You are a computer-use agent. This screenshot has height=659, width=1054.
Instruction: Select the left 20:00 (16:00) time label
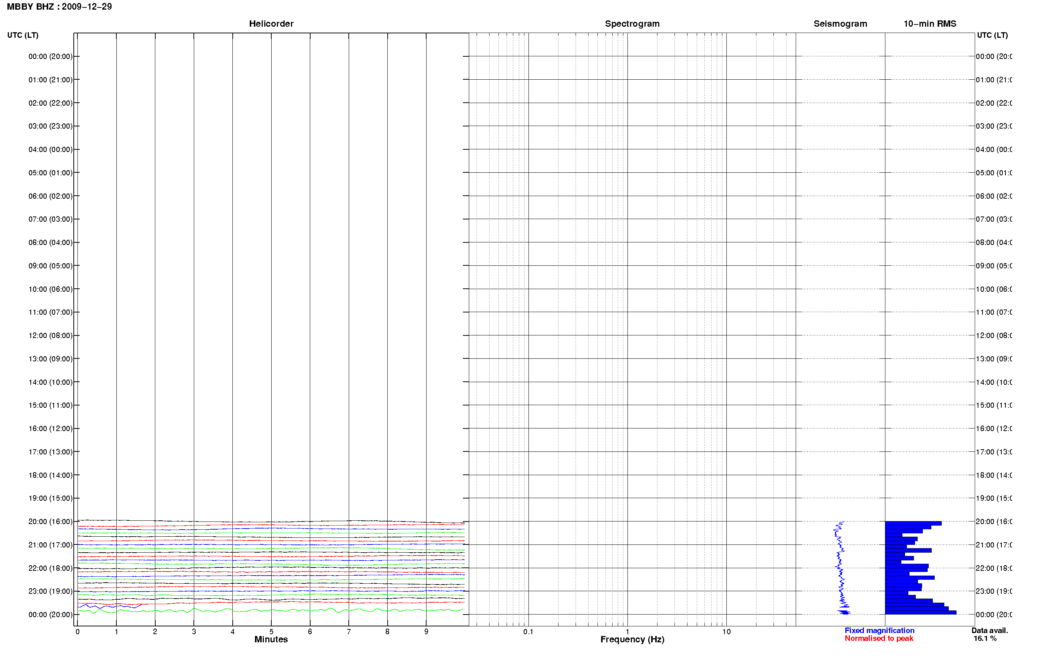point(50,522)
